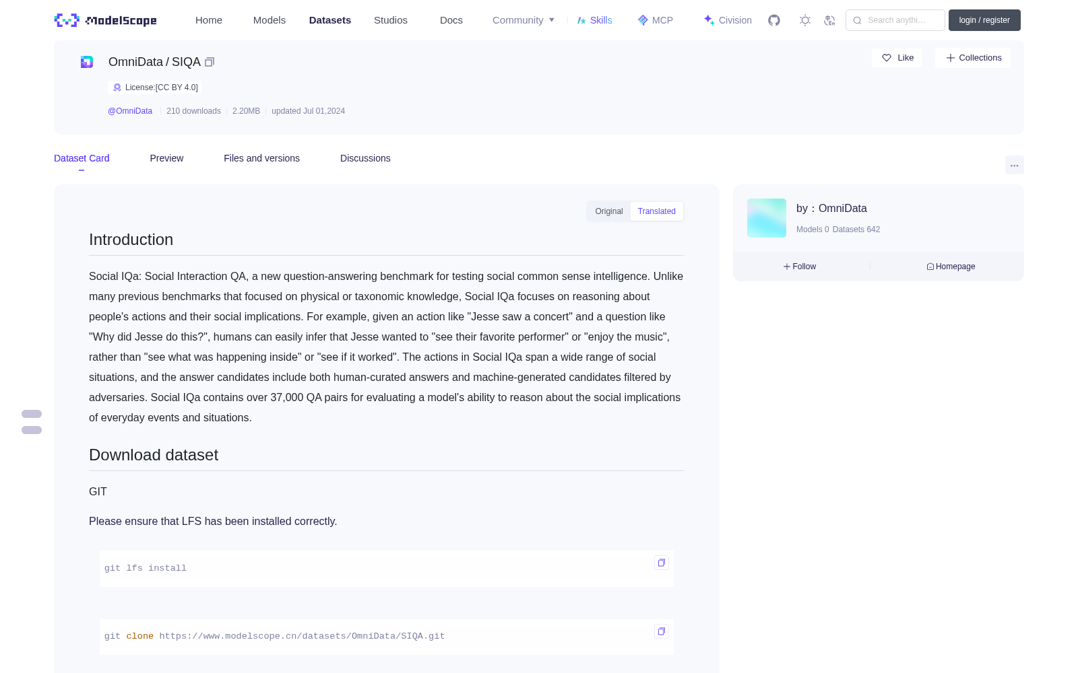Open the three-dots more options menu

coord(1014,165)
